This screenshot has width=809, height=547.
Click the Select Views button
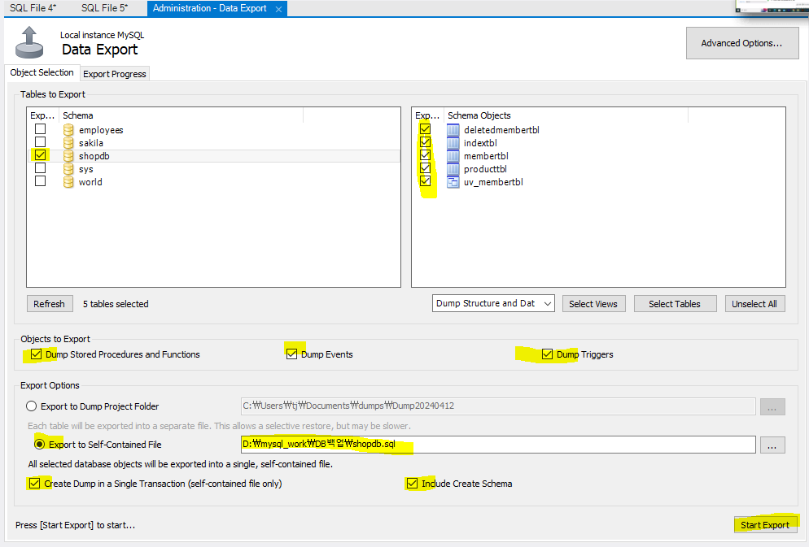593,304
